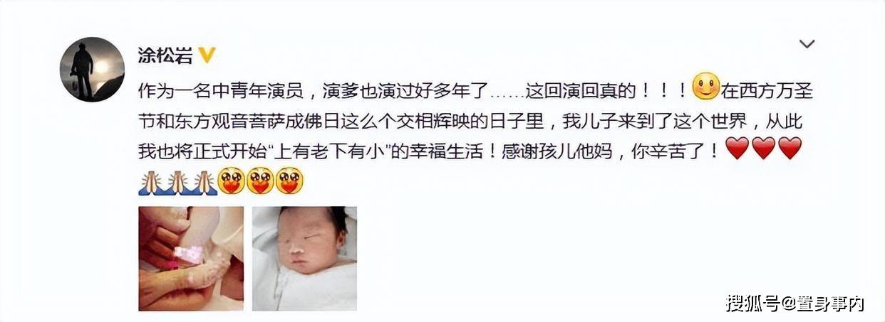
Task: Click the last red heart emoji
Action: click(x=790, y=149)
